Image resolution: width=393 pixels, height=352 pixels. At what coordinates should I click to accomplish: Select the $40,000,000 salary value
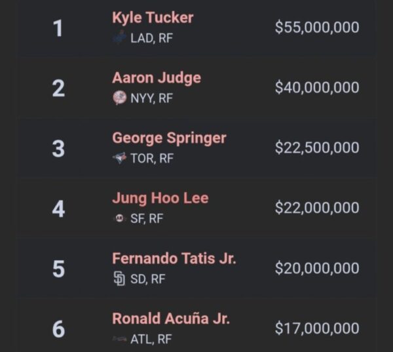click(317, 87)
